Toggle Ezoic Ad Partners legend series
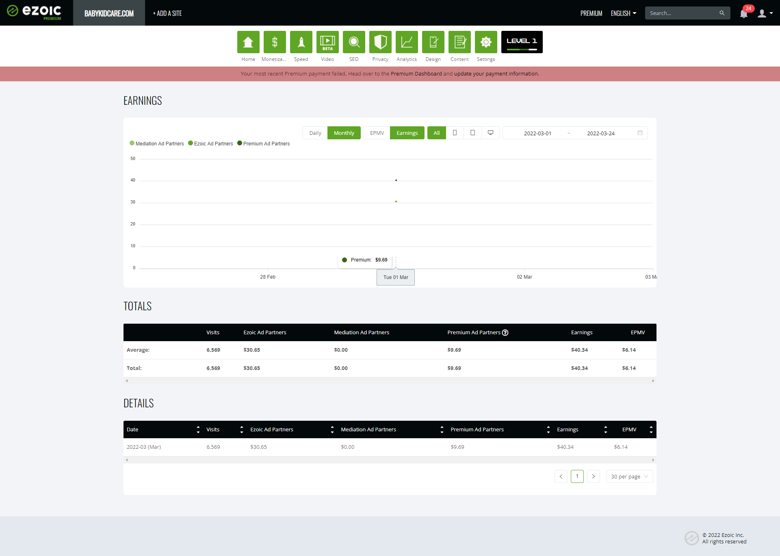Screen dimensions: 780x556 point(210,143)
